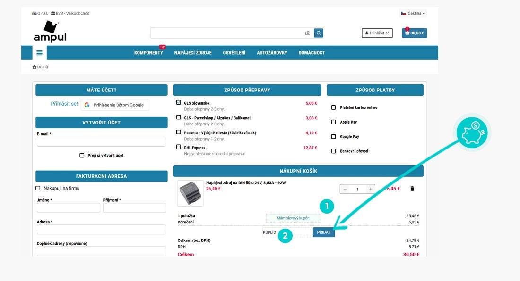Click coupon code field with KUPLIO

point(287,232)
